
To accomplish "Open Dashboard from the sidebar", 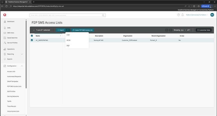I will tap(11, 21).
